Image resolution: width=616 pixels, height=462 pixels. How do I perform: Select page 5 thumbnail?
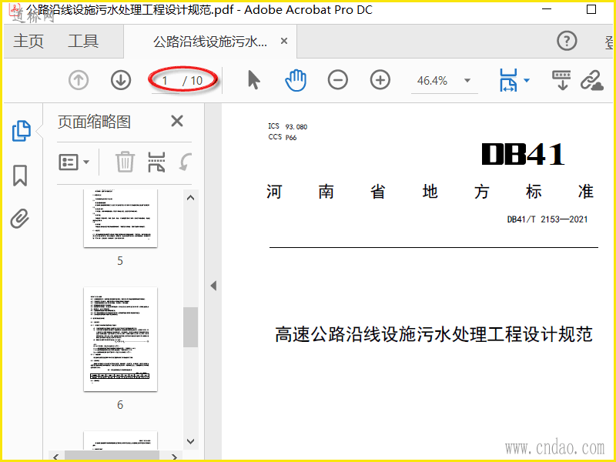[x=120, y=218]
